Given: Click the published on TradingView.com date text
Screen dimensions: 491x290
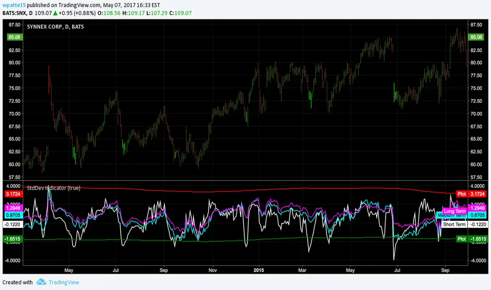Looking at the screenshot, I should click(x=93, y=5).
